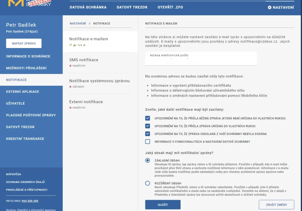Uncheck notification for běžná zpráva arrival
The image size is (302, 211).
click(x=148, y=118)
